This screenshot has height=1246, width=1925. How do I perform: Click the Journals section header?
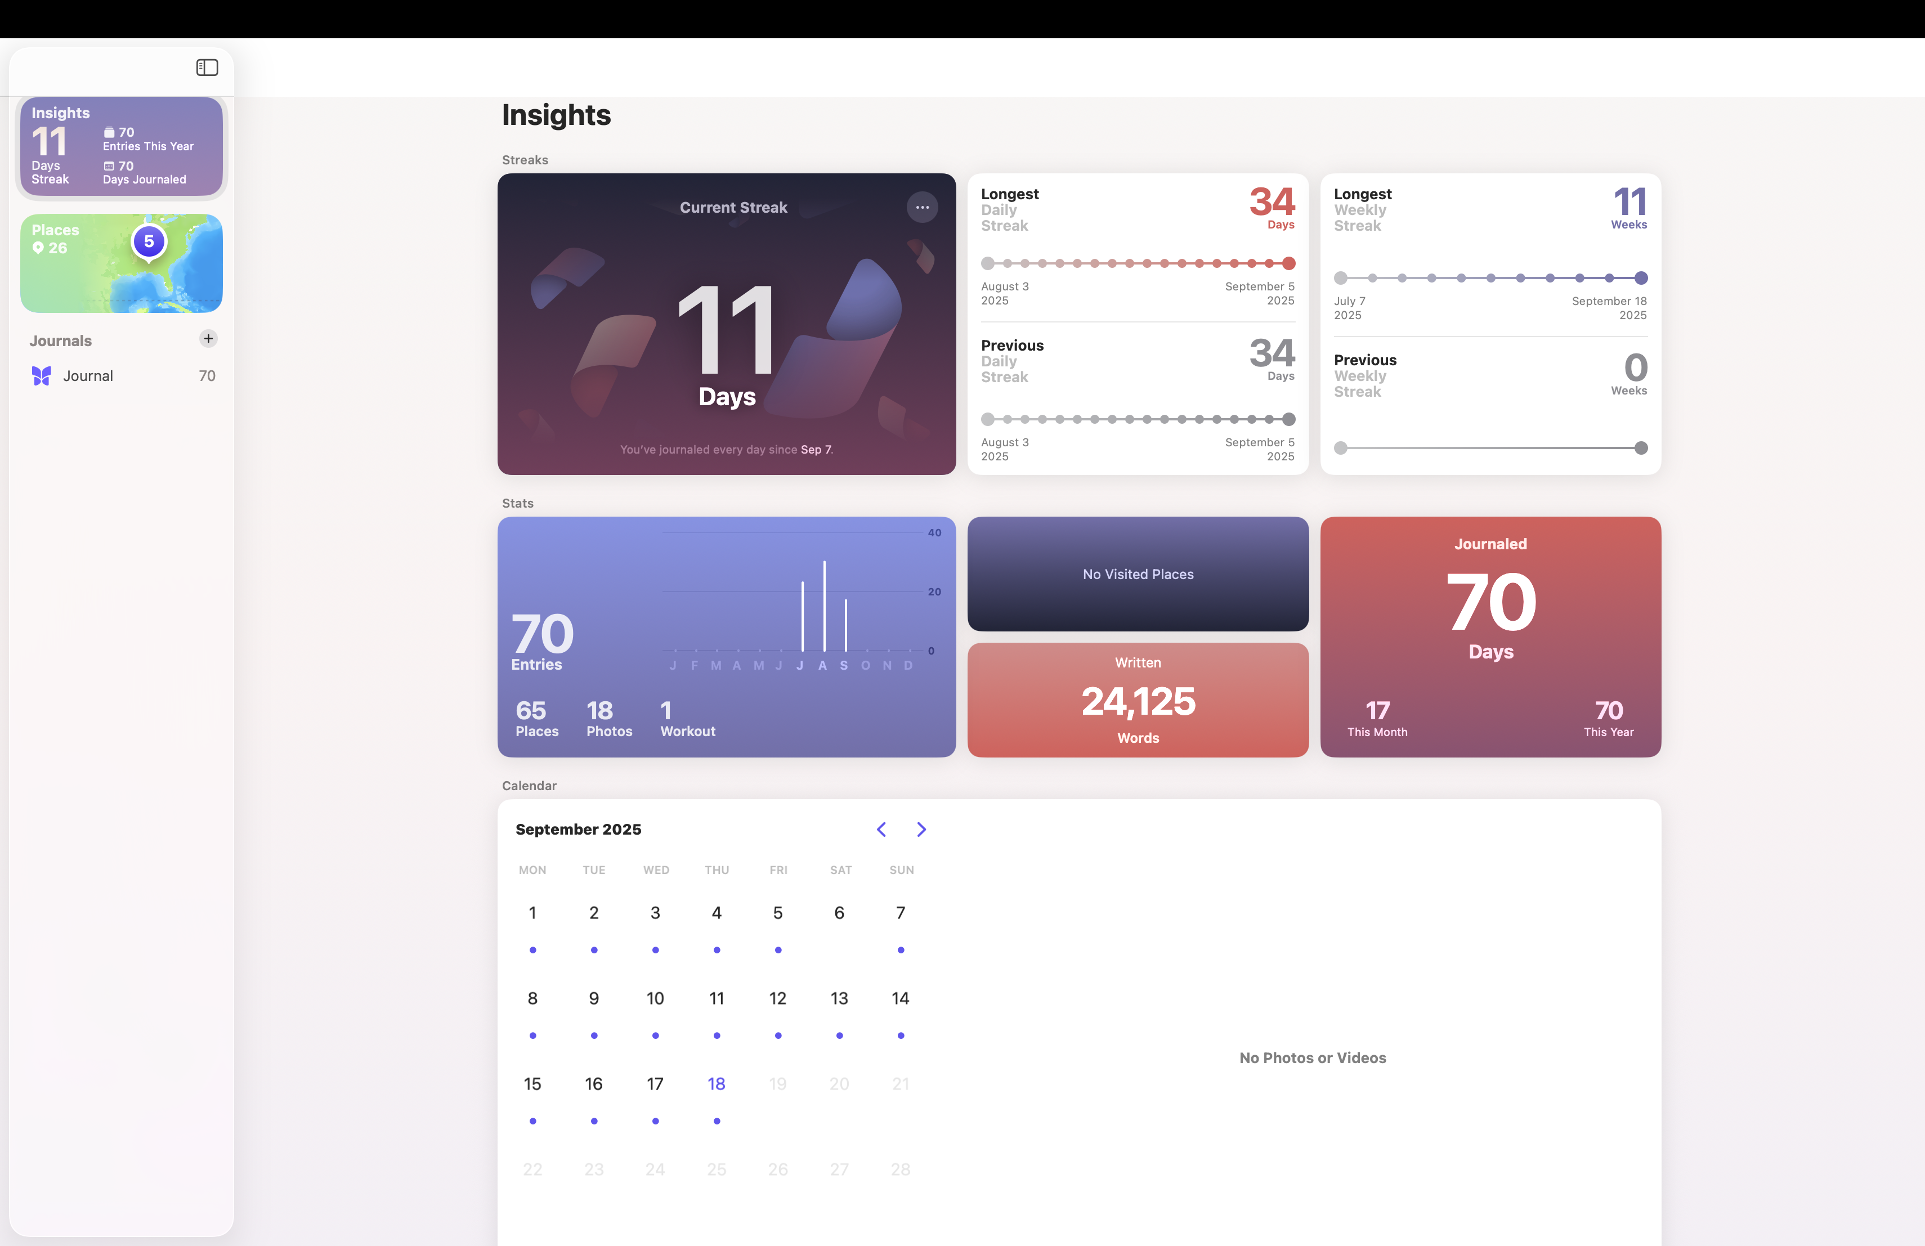[x=60, y=340]
